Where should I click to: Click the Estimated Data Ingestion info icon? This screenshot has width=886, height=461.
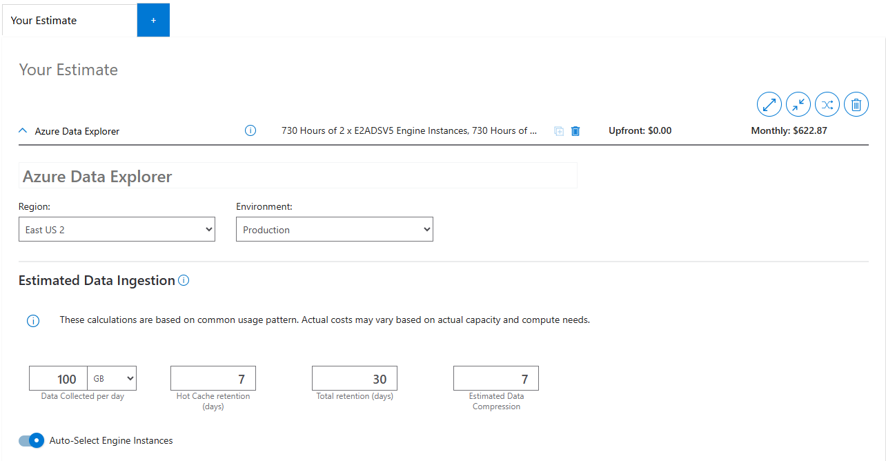(184, 279)
